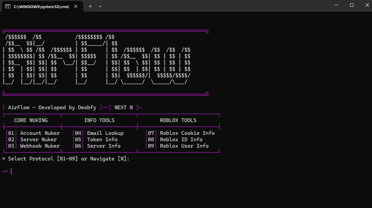Minimize the terminal window
The height and width of the screenshot is (208, 372).
pyautogui.click(x=336, y=5)
